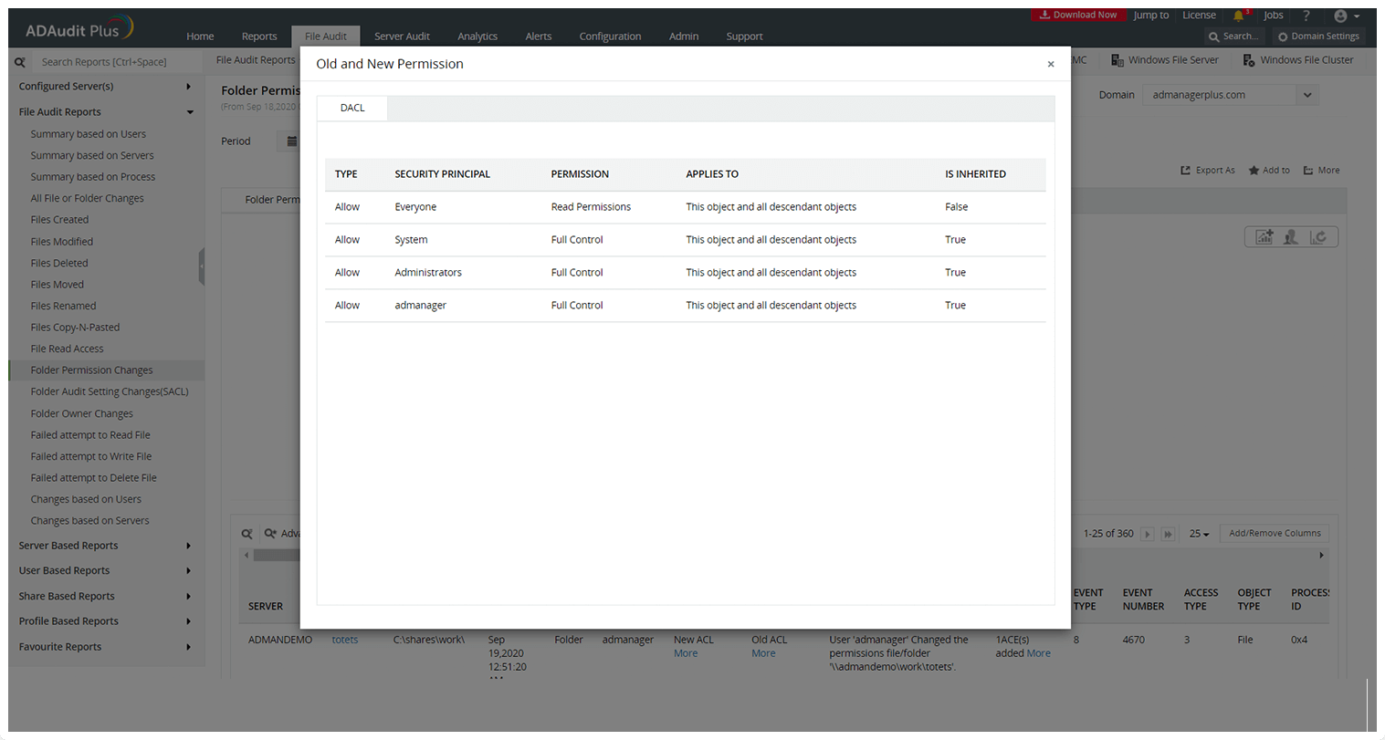
Task: Open the totets share link
Action: click(x=345, y=640)
